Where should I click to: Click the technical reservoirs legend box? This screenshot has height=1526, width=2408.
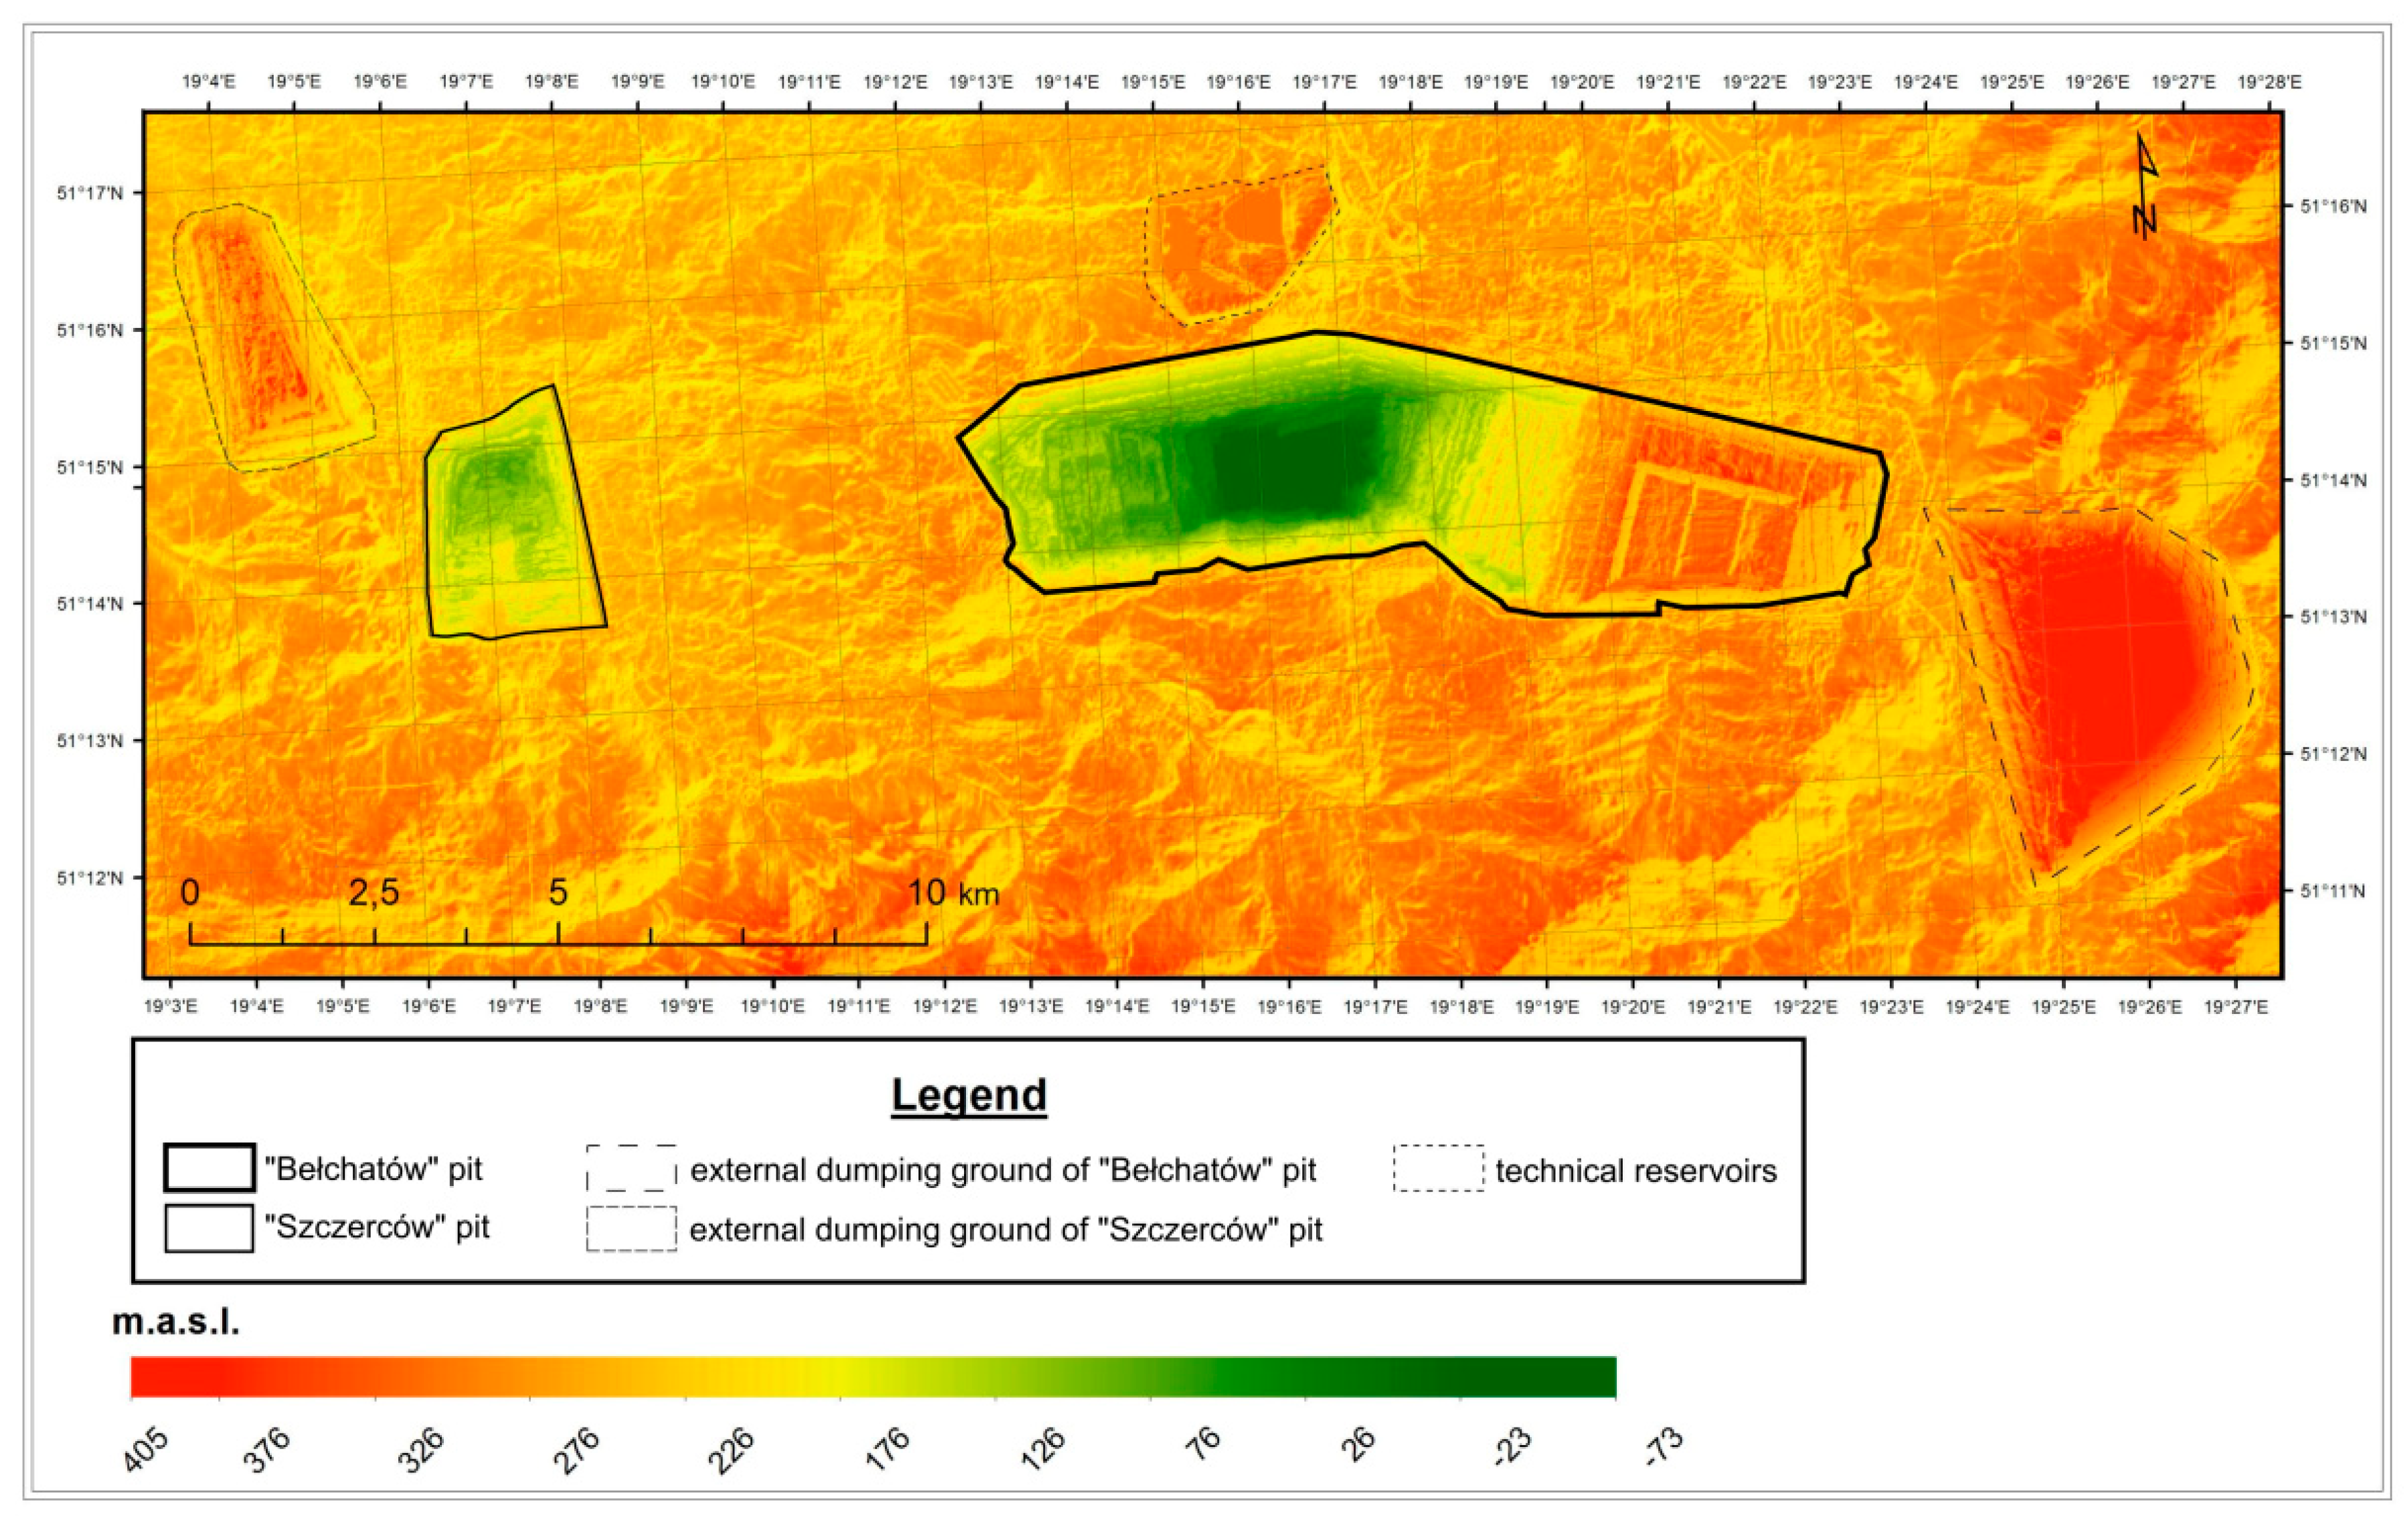pos(1438,1168)
